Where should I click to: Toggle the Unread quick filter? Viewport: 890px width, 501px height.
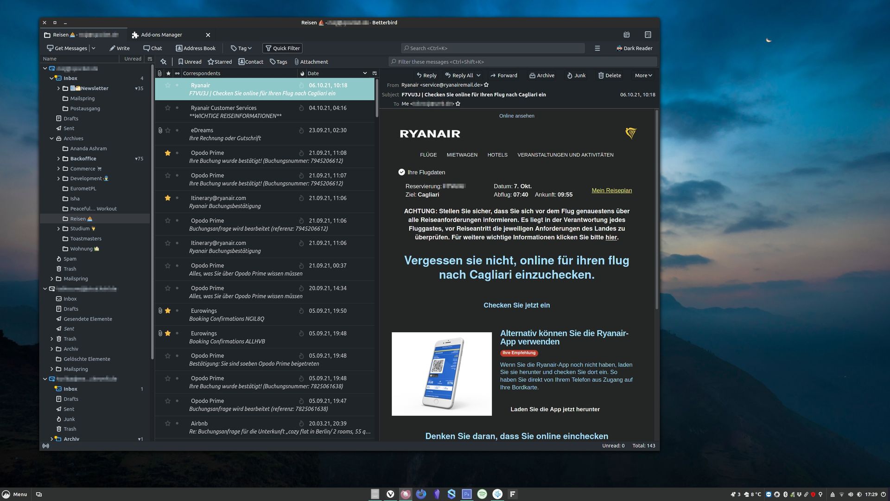pos(190,62)
